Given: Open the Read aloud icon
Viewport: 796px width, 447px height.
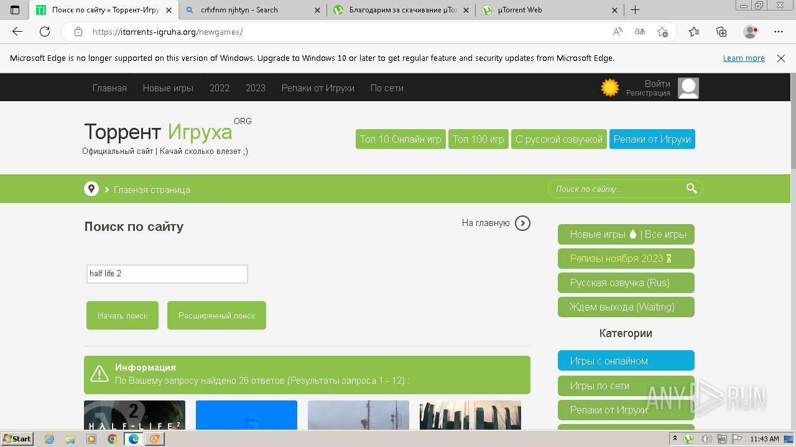Looking at the screenshot, I should pyautogui.click(x=618, y=32).
